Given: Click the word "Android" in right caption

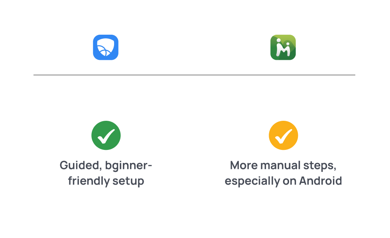Looking at the screenshot, I should coord(321,181).
